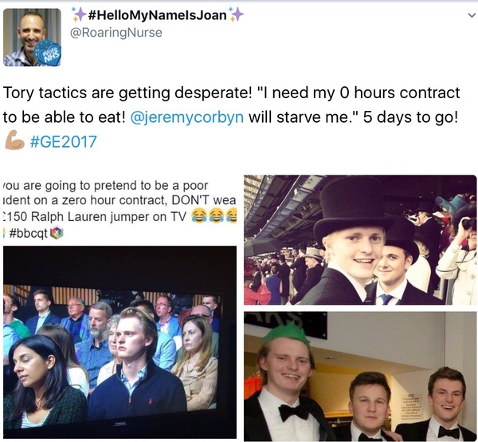Click the left sparkles emoji beside name
Screen dimensions: 478x442
(79, 14)
